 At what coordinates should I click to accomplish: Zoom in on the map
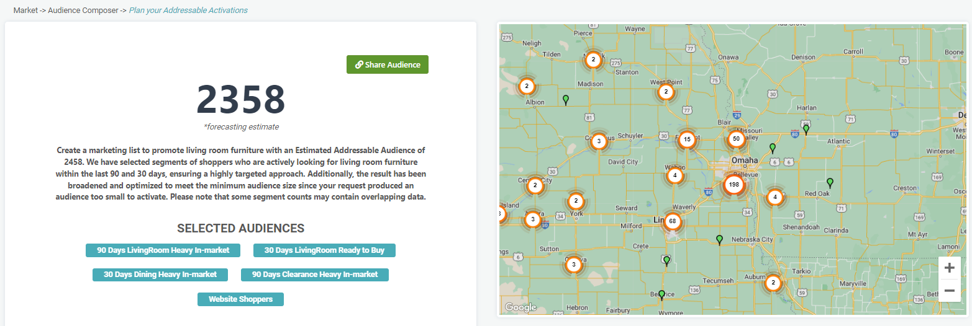[x=949, y=268]
